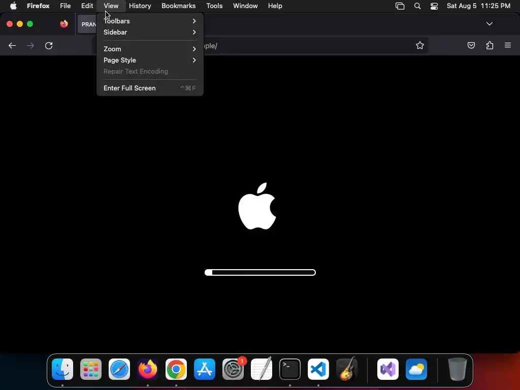The width and height of the screenshot is (520, 390).
Task: Open the Weather app from the Dock
Action: tap(416, 369)
